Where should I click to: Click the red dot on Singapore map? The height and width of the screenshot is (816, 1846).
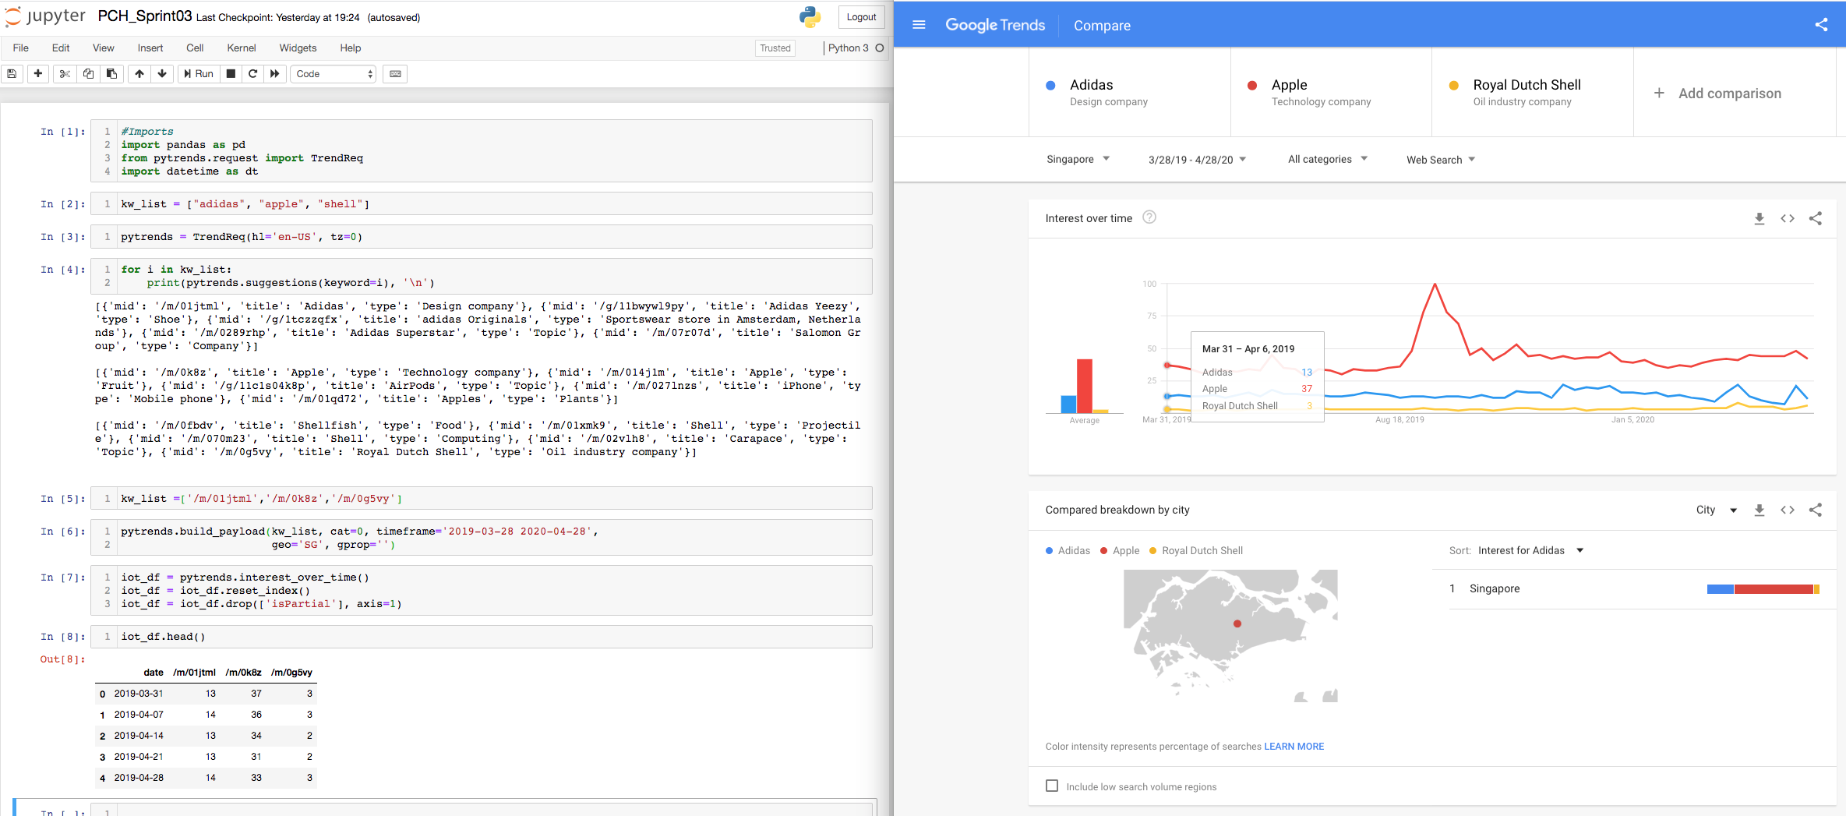1237,623
